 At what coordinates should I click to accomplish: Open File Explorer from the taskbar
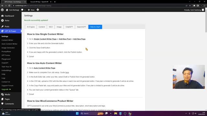[x=116, y=113]
